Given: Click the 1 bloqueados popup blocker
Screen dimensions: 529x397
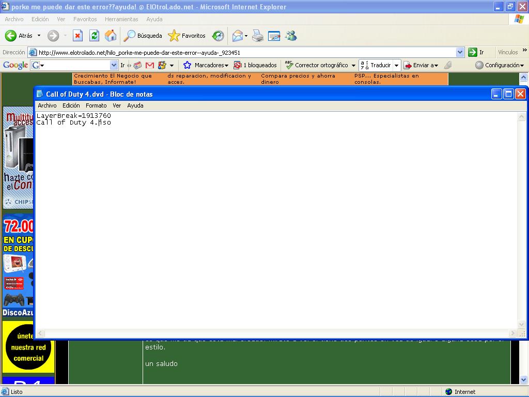Looking at the screenshot, I should pyautogui.click(x=255, y=65).
